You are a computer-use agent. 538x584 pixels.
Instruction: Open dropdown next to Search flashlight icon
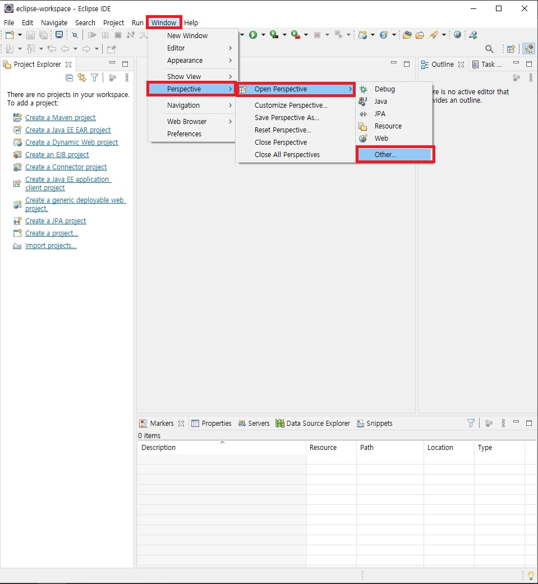point(444,35)
